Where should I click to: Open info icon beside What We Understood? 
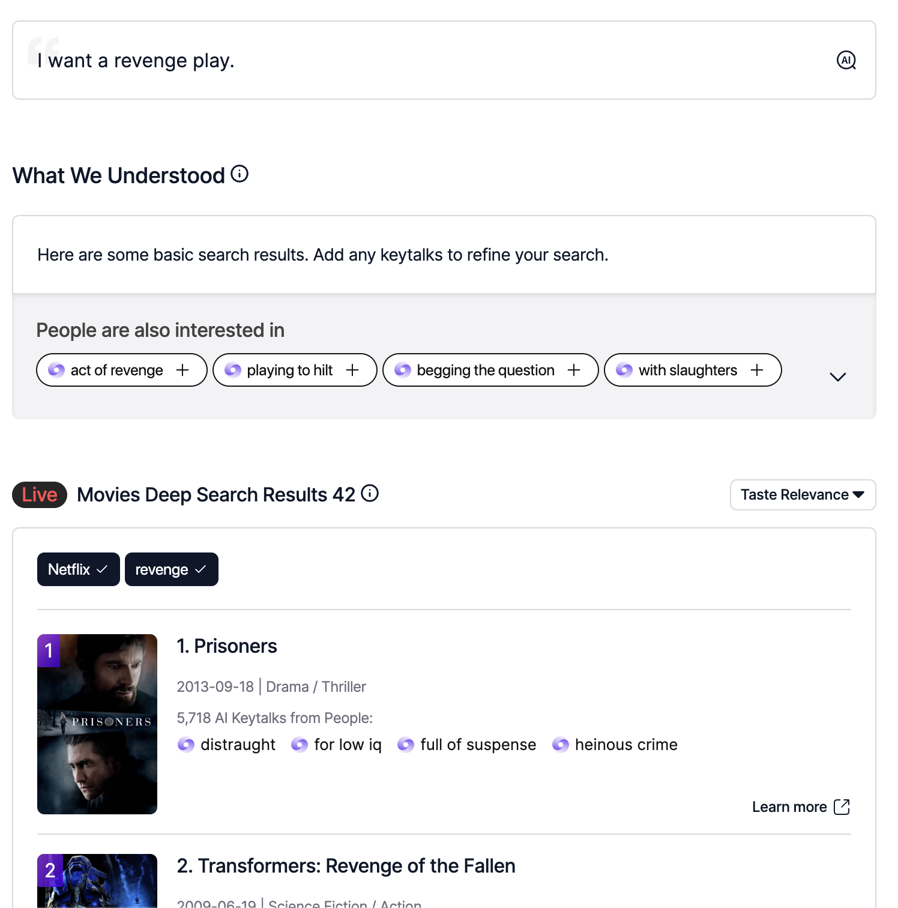[240, 174]
